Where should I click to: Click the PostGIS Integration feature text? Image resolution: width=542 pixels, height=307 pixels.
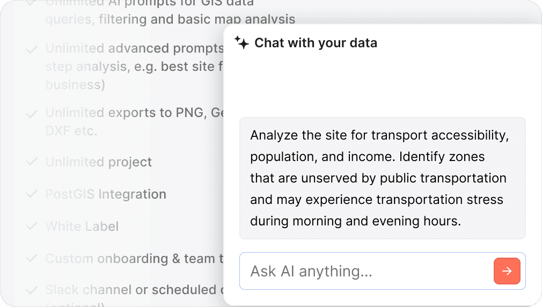[106, 194]
